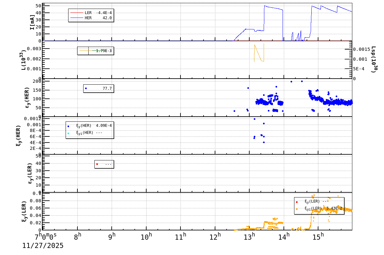Click the blue εy(HER) legend dot
This screenshot has width=384, height=255.
(x=86, y=89)
